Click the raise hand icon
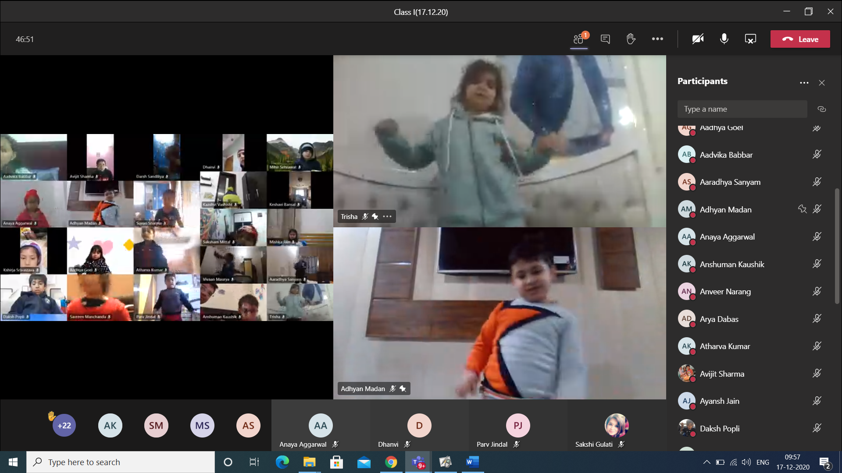Viewport: 842px width, 473px height. click(x=631, y=39)
